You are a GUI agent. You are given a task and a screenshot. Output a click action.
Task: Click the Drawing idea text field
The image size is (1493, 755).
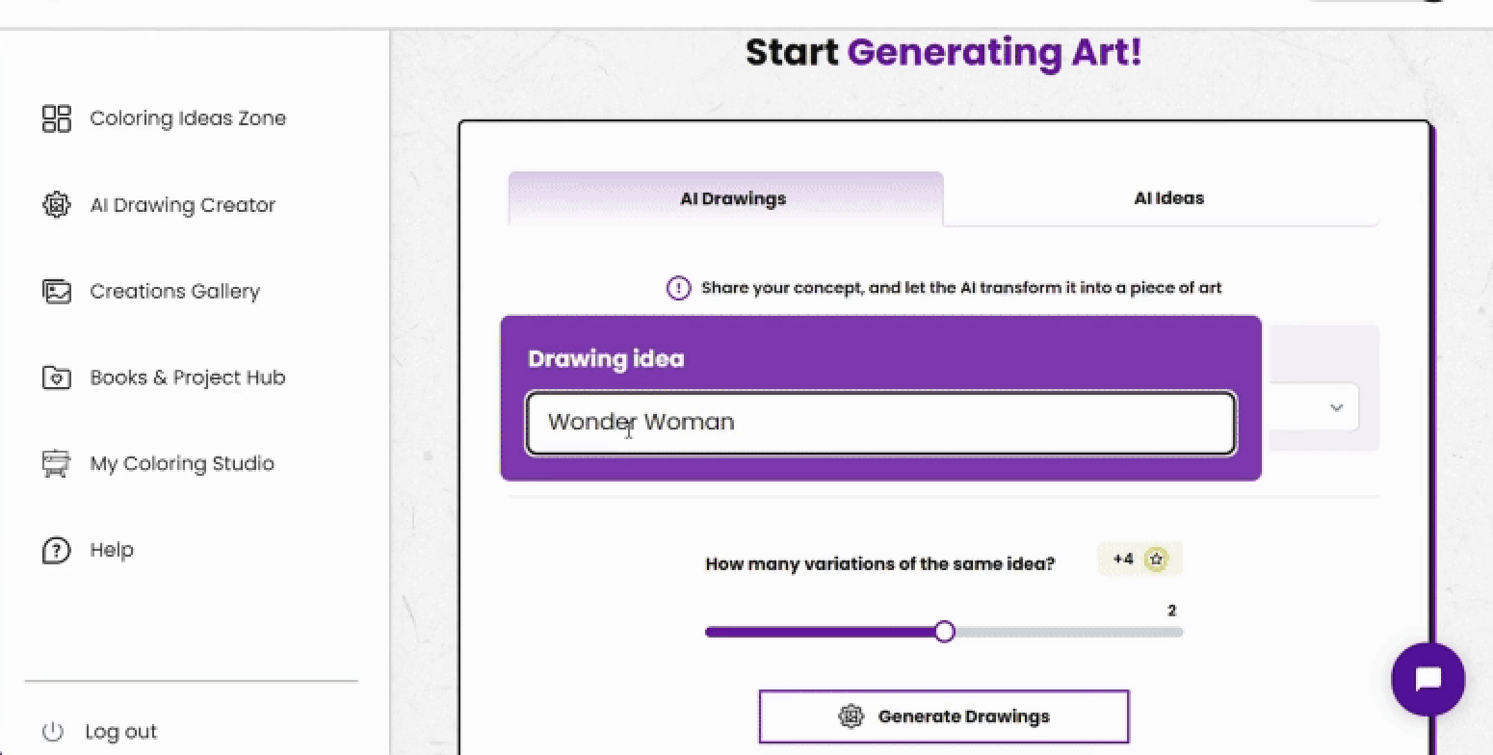tap(879, 423)
